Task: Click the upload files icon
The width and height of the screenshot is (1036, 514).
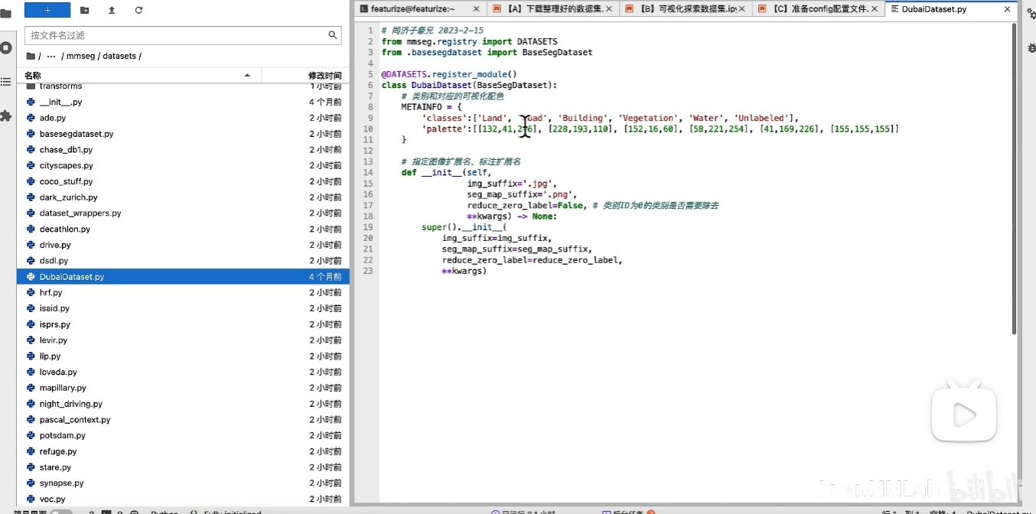Action: click(x=112, y=10)
